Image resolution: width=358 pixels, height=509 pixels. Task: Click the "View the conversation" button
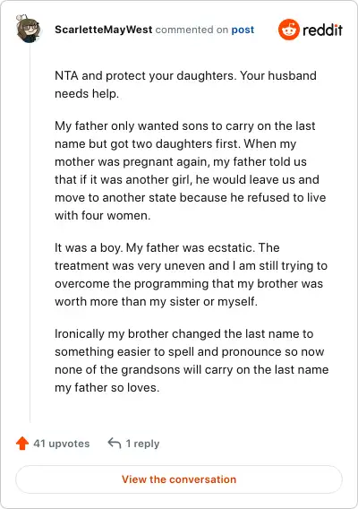click(179, 479)
